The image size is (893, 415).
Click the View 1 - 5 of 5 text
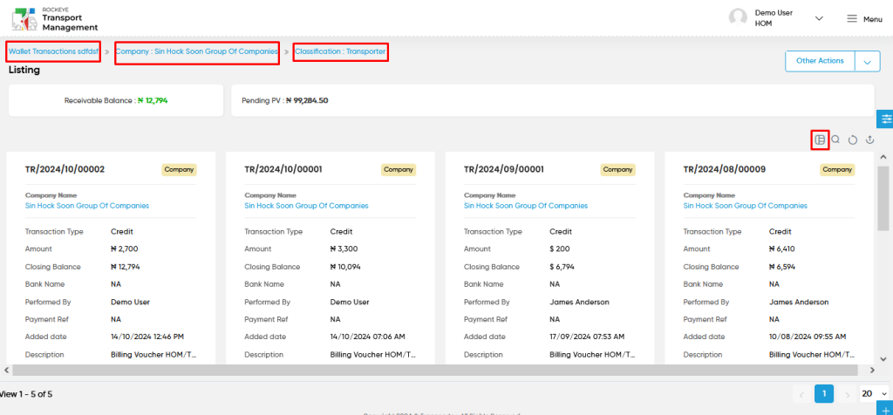tap(26, 394)
